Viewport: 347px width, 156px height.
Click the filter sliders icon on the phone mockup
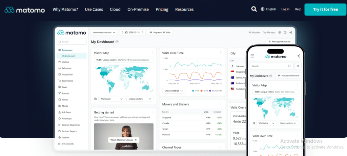click(298, 66)
